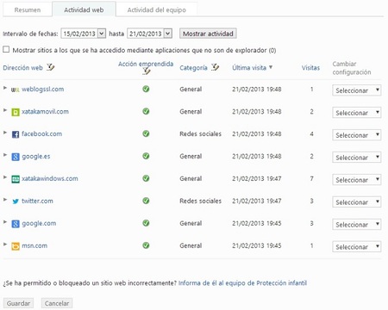Sort by the Última visita column header

pos(249,68)
